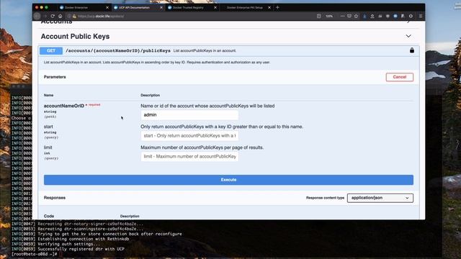Open the downloads arrow icon
Screen dimensions: 461x259
(x=364, y=16)
